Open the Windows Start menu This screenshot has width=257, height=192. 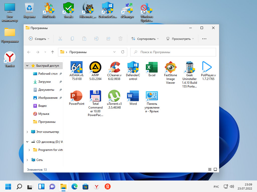(x=8, y=186)
